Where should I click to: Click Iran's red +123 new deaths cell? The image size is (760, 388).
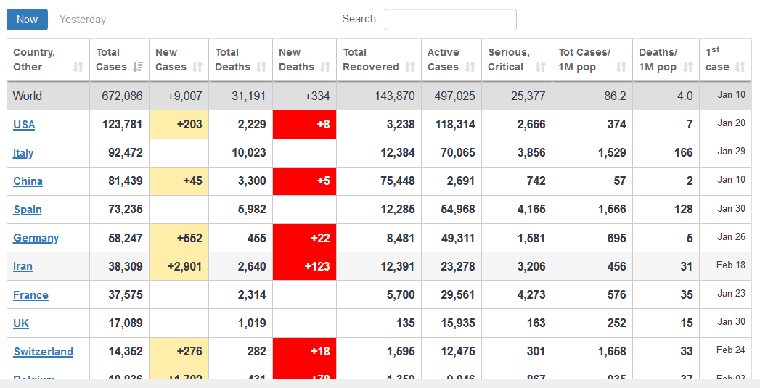click(304, 266)
